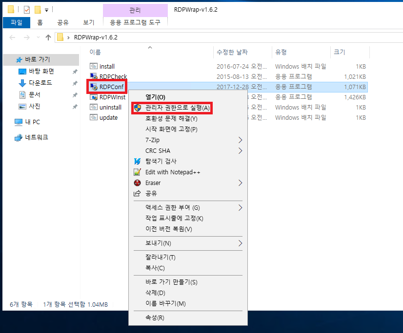
Task: Click the properties checkmark icon in title bar
Action: pyautogui.click(x=27, y=10)
